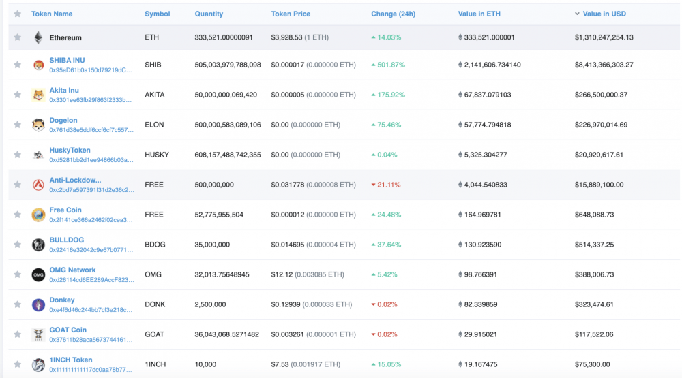Select the OMG token price $12.12
Image resolution: width=682 pixels, height=378 pixels.
click(282, 274)
